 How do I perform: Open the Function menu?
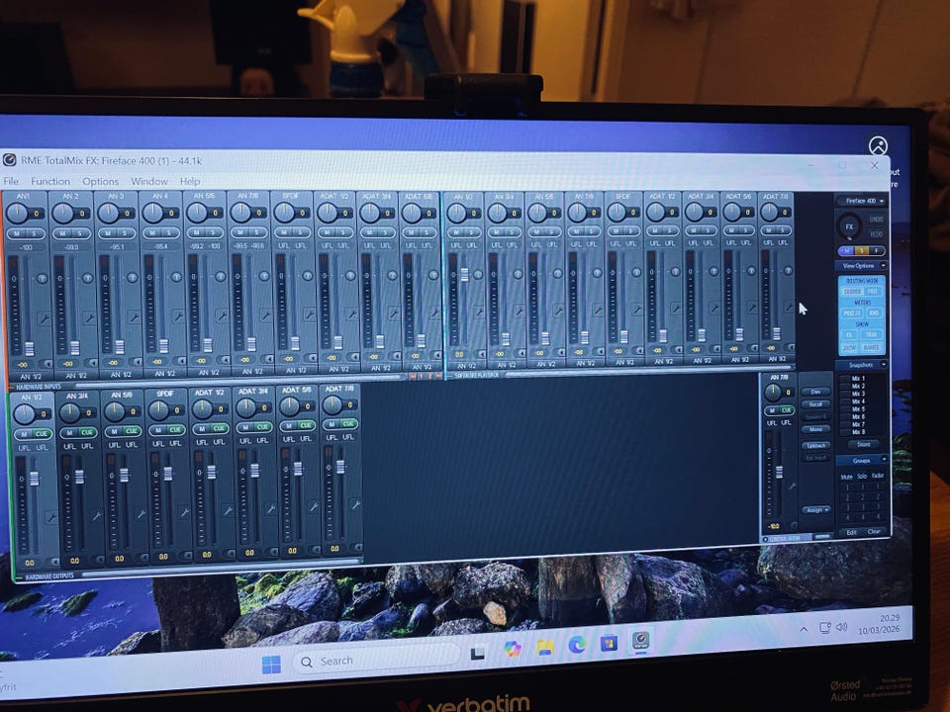pos(50,181)
